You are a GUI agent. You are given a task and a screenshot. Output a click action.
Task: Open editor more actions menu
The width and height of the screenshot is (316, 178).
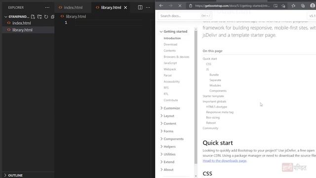[x=148, y=7]
